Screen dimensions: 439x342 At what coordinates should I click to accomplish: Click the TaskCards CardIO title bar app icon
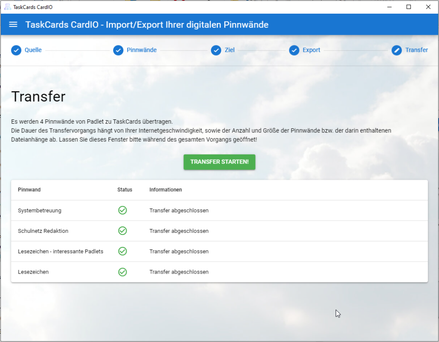pos(8,7)
